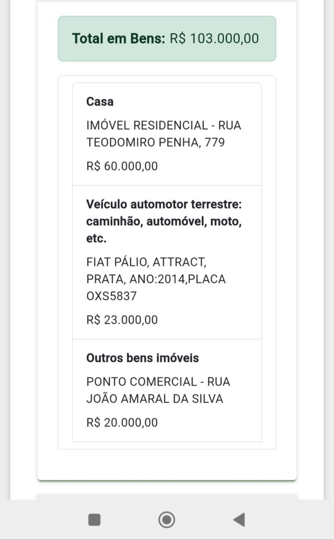Click the FIAT PÁLIO, ATTRACT text

tap(146, 262)
